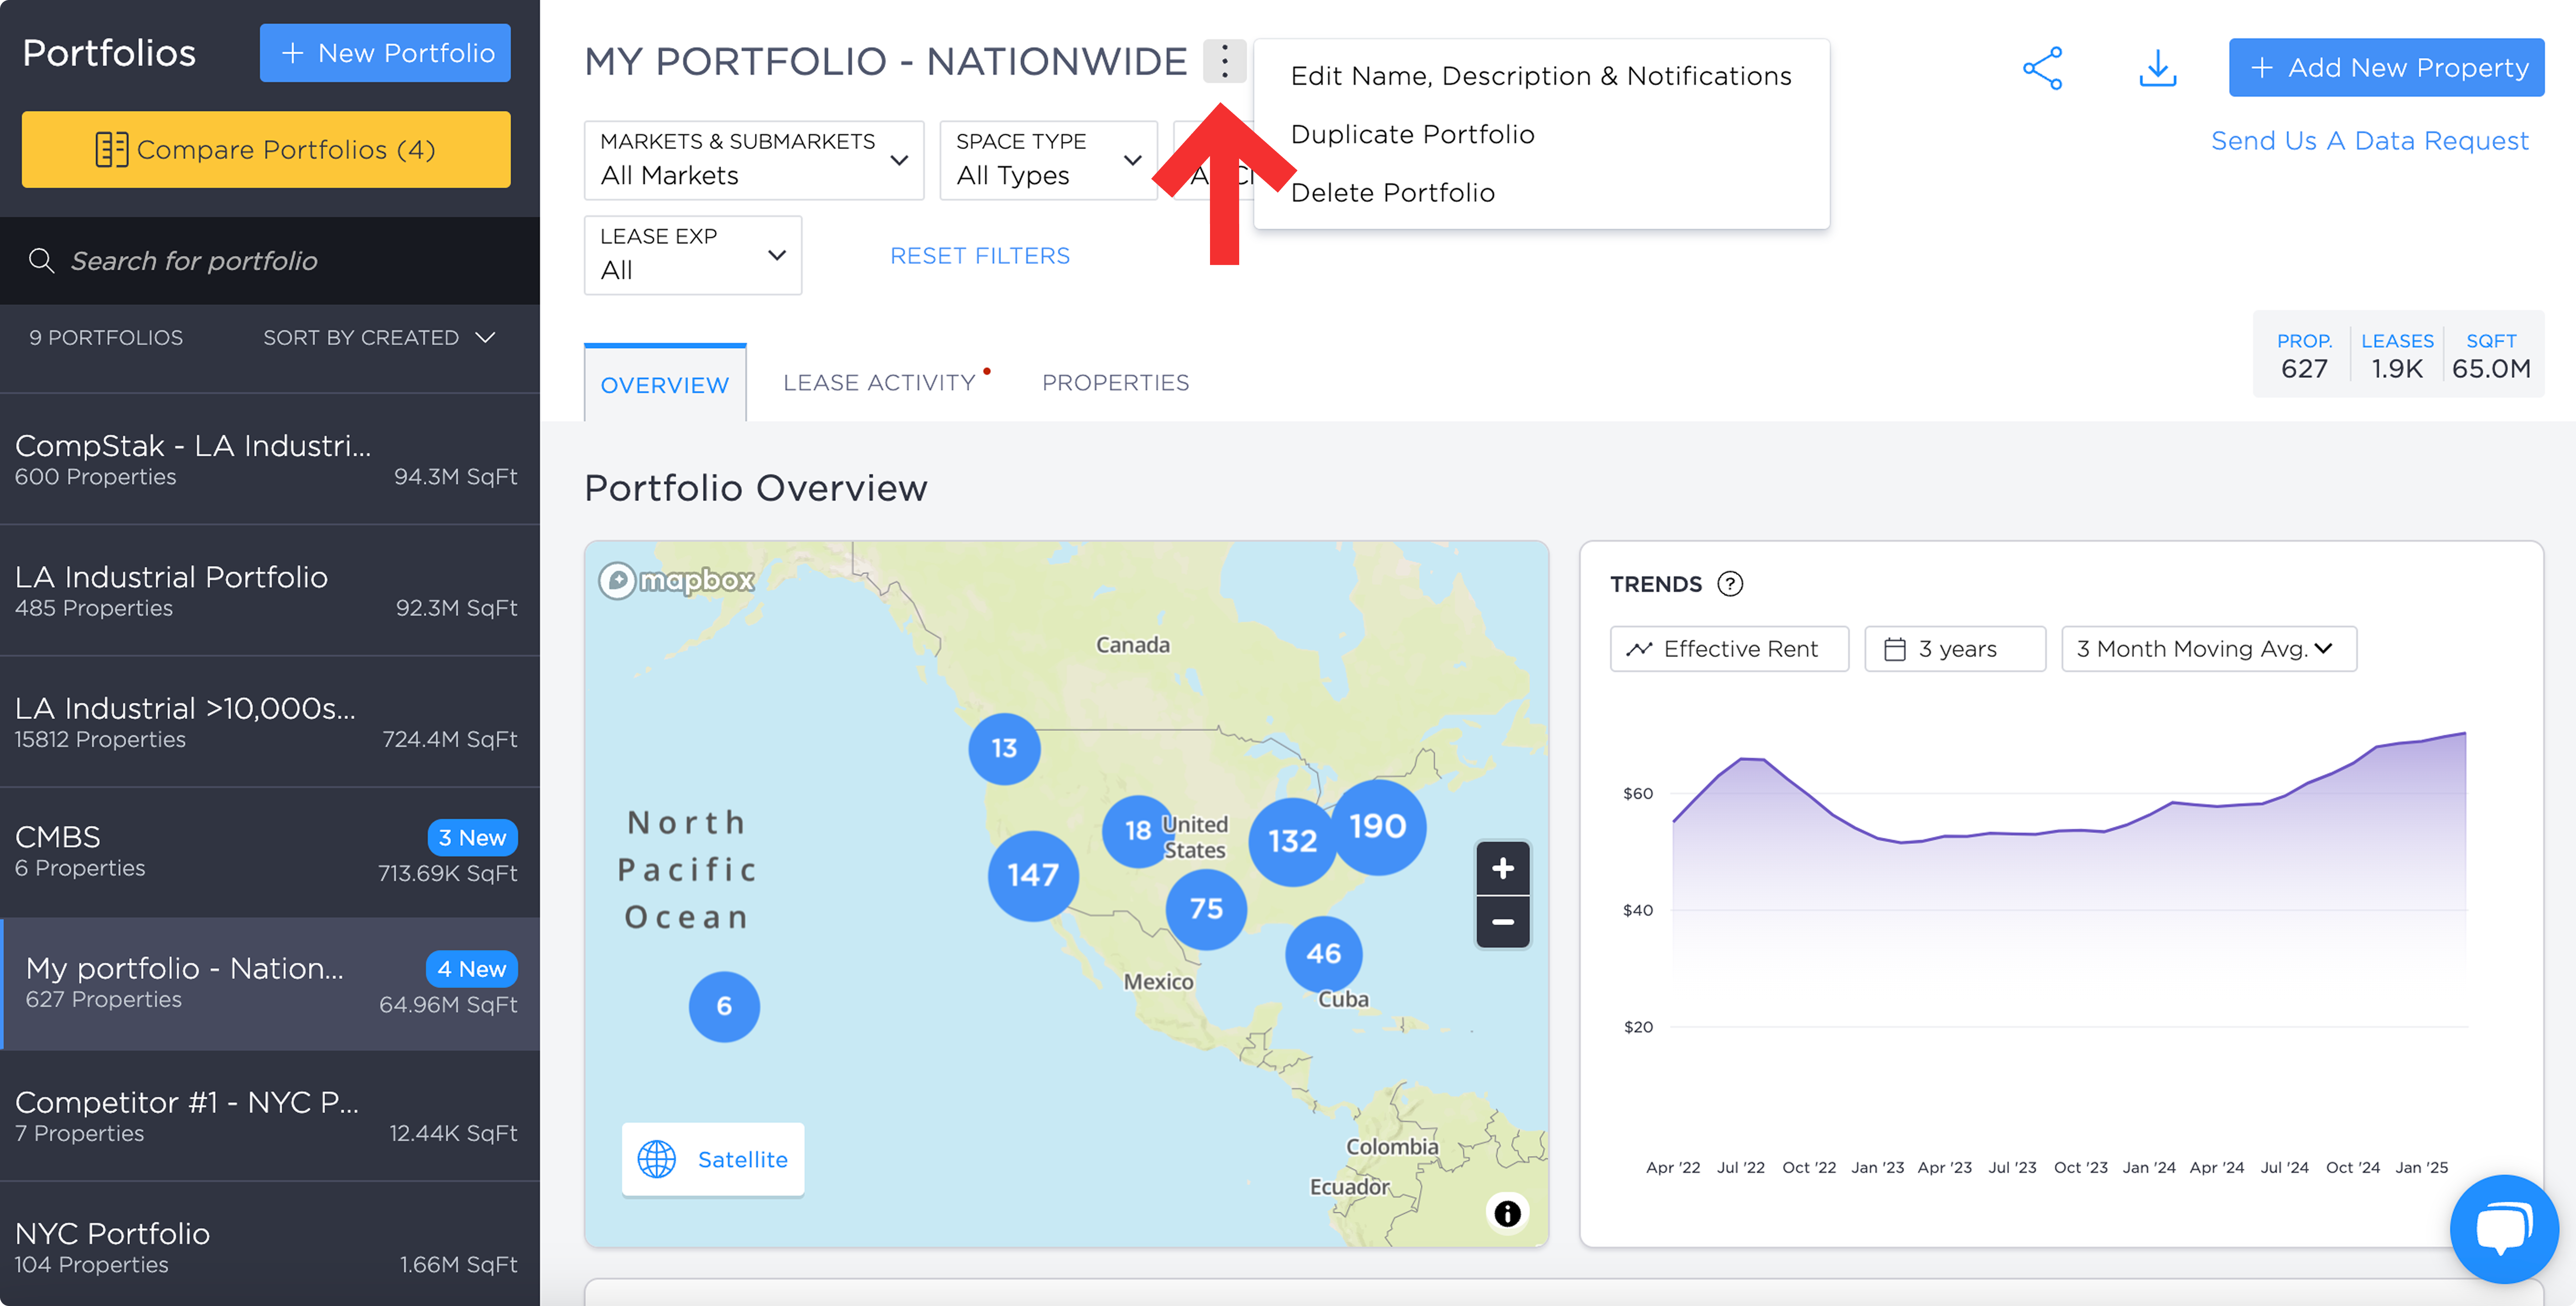Viewport: 2576px width, 1306px height.
Task: Toggle Satellite map view
Action: tap(713, 1159)
